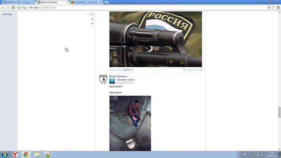The image size is (281, 158).
Task: Click the translate page icon in address bar
Action: tap(269, 7)
